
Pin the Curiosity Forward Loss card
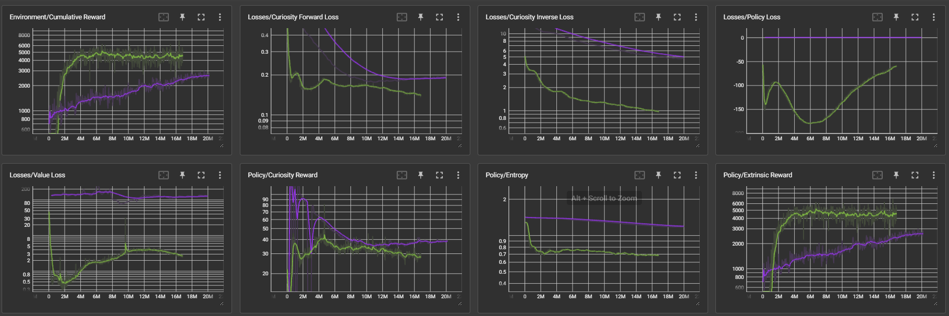[x=421, y=17]
